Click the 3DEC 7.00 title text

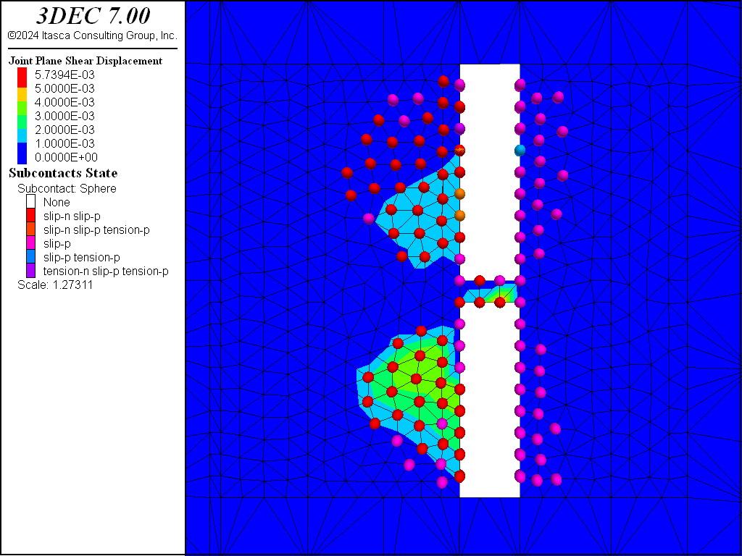point(93,16)
